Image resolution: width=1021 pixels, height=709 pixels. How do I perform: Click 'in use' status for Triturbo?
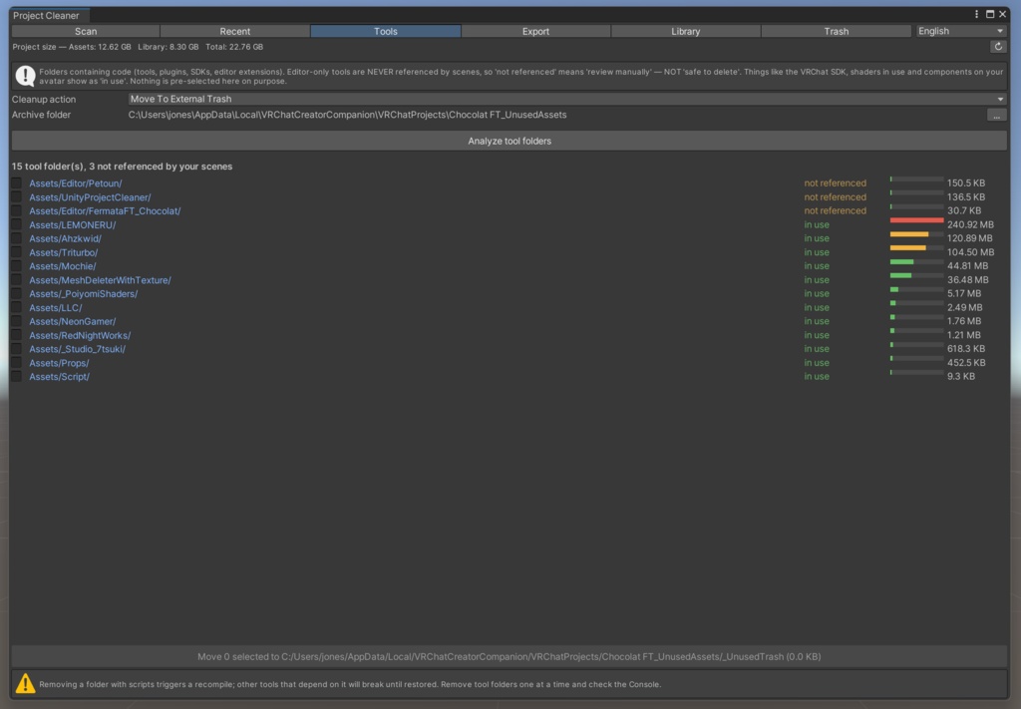tap(817, 252)
